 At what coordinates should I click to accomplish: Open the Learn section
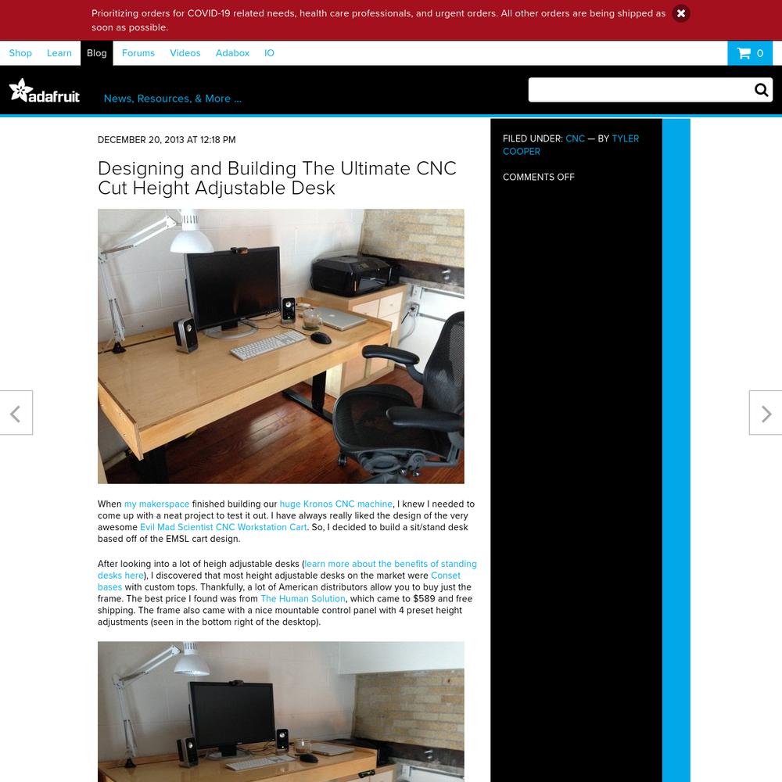pos(59,53)
